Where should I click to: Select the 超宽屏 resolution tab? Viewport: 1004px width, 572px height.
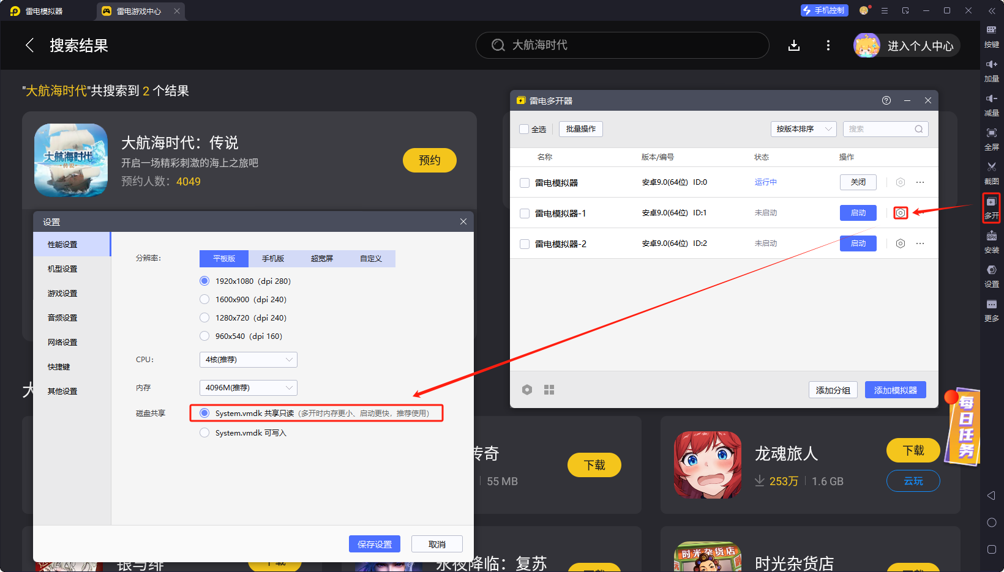click(x=322, y=259)
